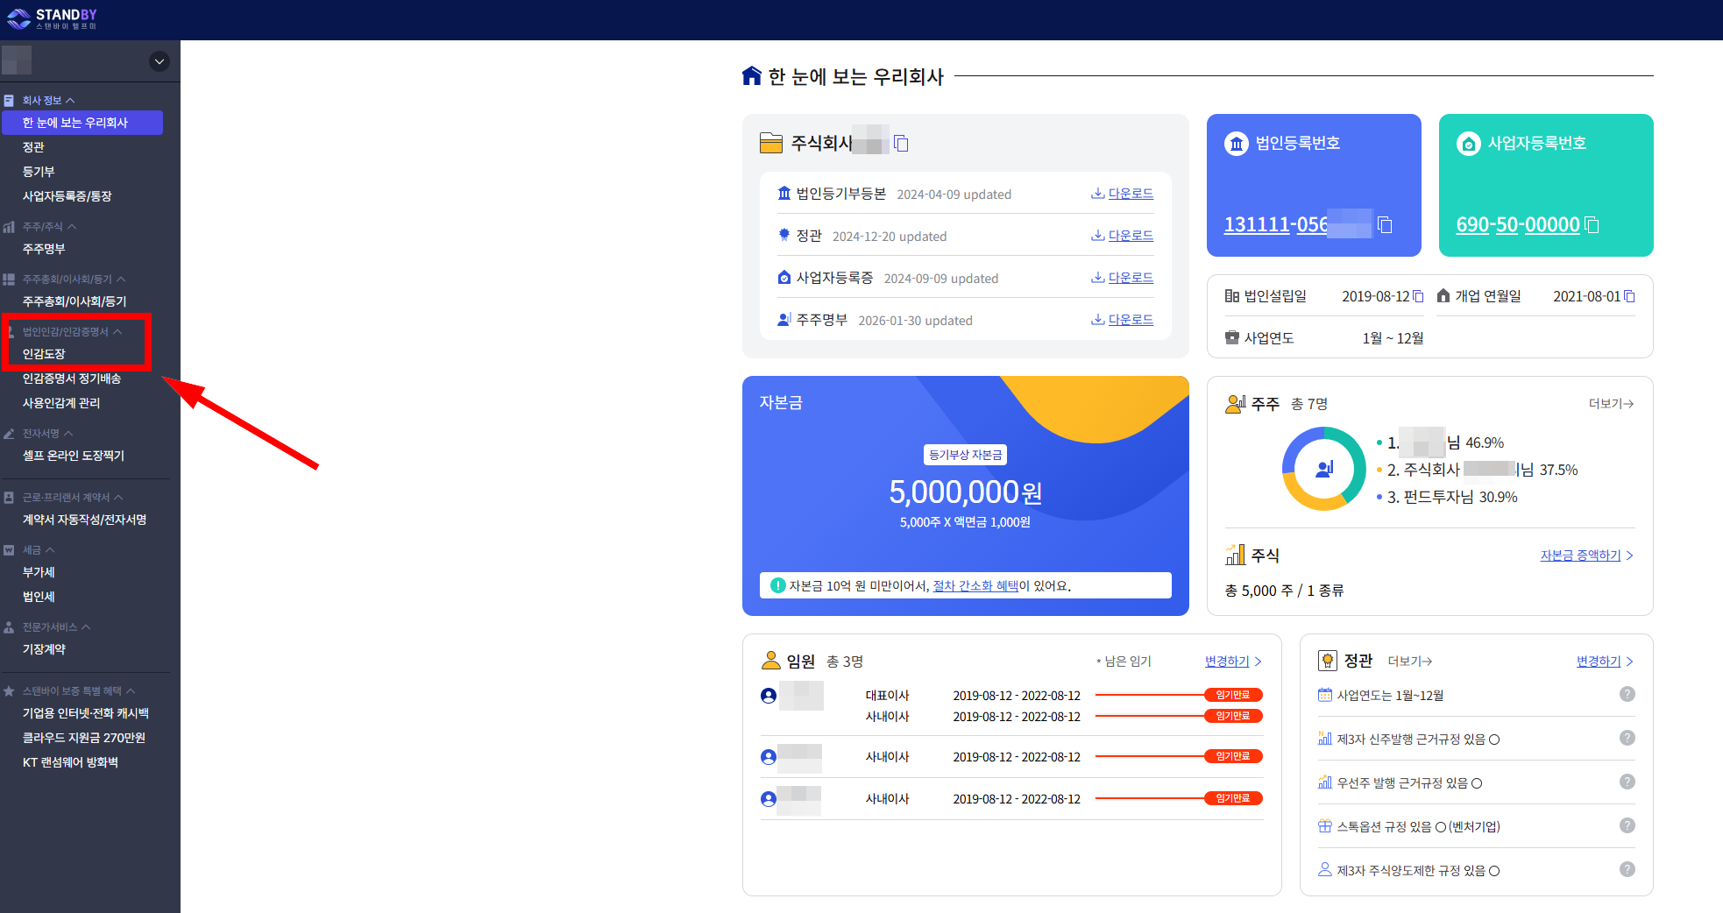1723x913 pixels.
Task: Click 더보기 in the 주주 panel
Action: (x=1611, y=403)
